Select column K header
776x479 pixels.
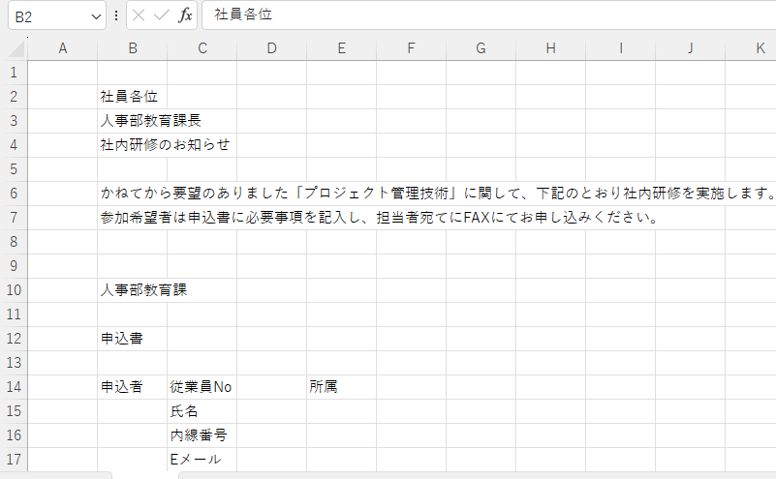(x=751, y=48)
